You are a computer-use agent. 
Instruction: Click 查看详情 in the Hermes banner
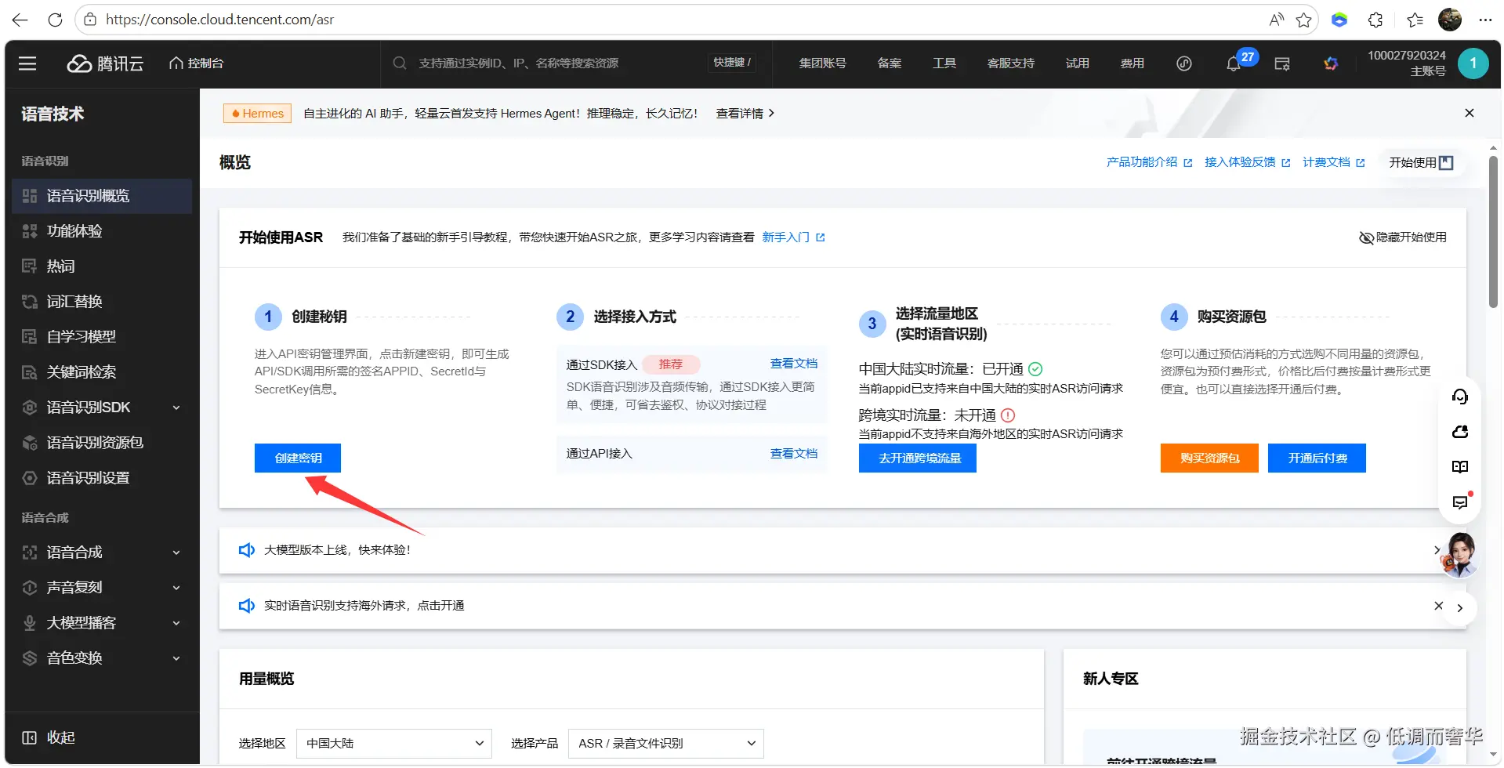[745, 114]
